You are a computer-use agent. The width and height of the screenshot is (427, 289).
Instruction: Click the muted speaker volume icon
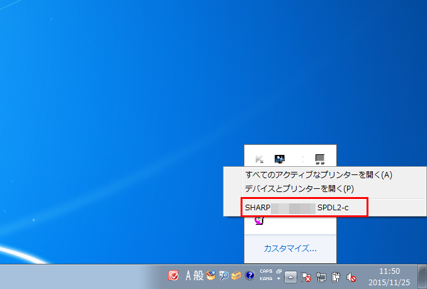pyautogui.click(x=351, y=276)
